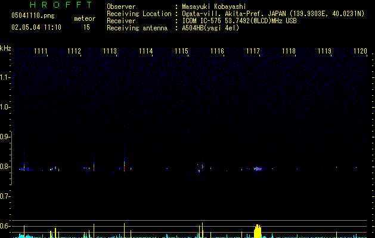Click the 1114 time axis marker
Screen dimensions: 375x238
click(146, 51)
